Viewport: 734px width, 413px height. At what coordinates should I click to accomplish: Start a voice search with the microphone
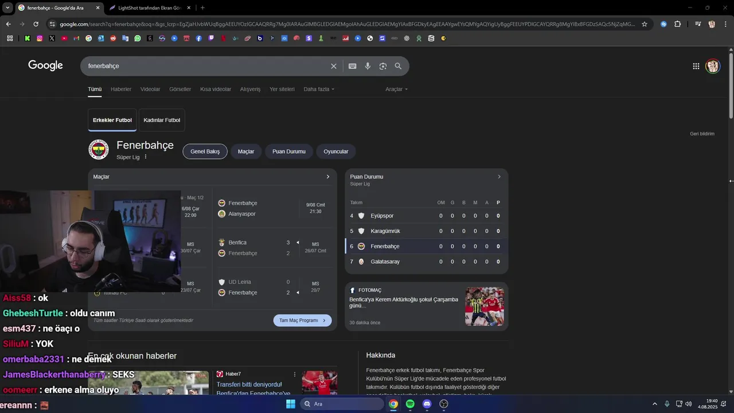(368, 66)
